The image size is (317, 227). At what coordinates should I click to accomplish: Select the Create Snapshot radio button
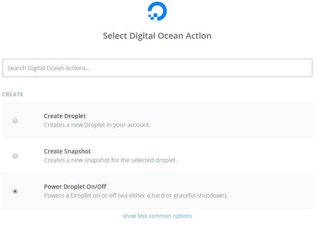click(15, 156)
